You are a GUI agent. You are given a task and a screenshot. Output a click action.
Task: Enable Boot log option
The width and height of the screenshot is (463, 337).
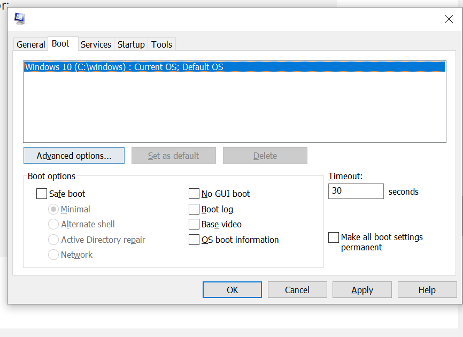tap(194, 209)
